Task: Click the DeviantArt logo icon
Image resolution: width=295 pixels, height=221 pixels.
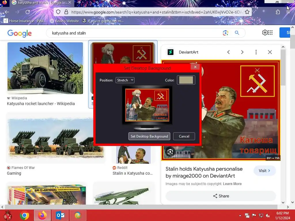Action: click(171, 52)
